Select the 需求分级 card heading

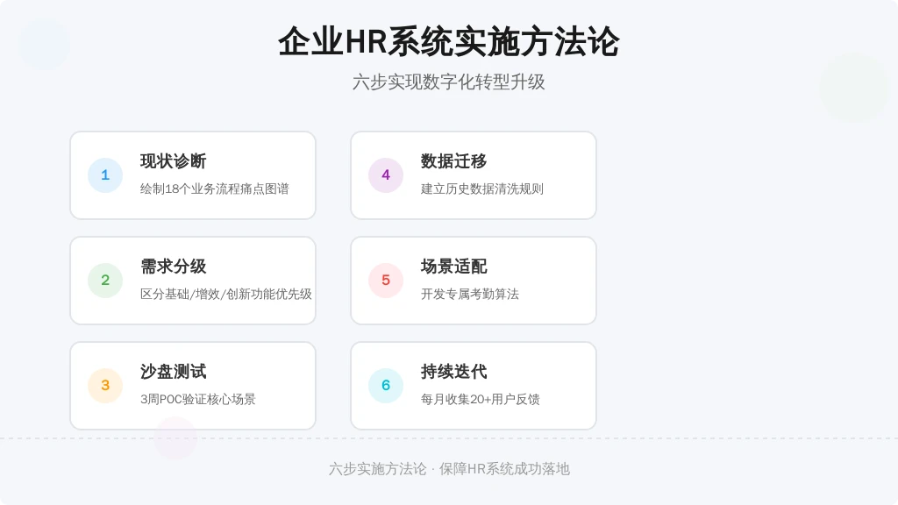173,267
